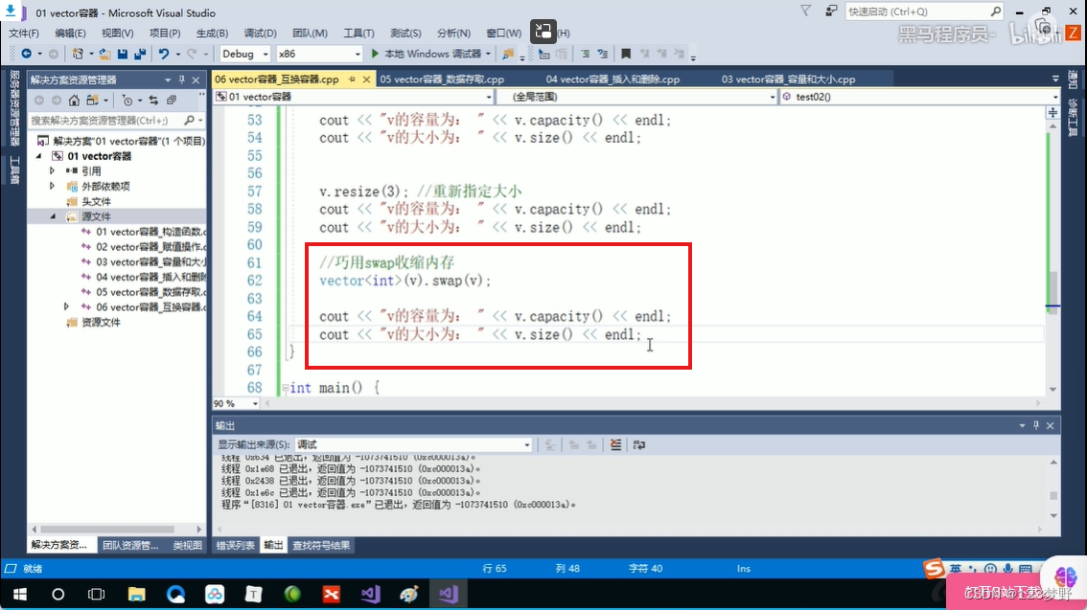
Task: Toggle word wrap in the output panel
Action: pos(639,444)
